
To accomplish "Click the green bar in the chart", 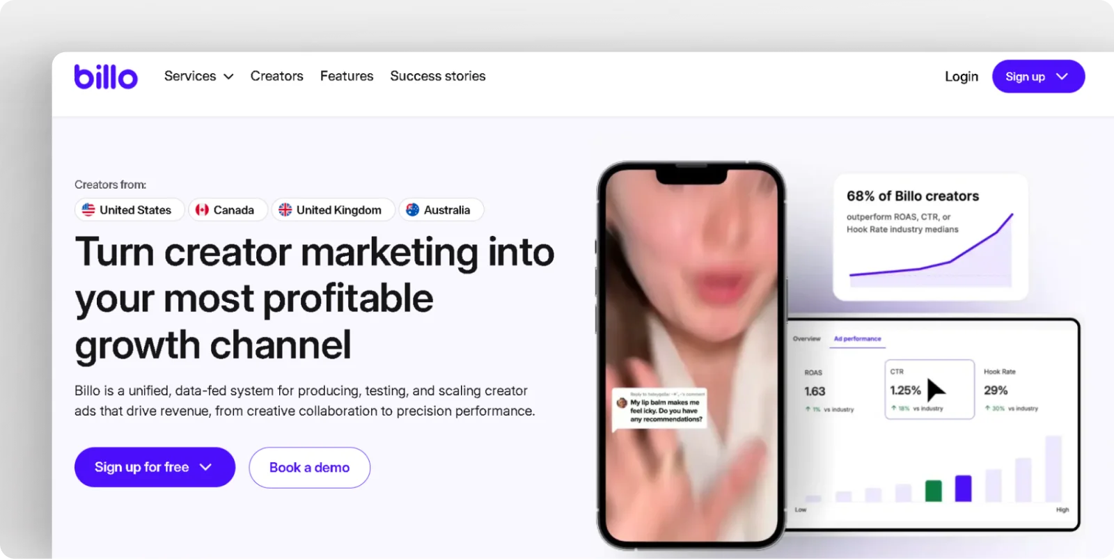I will click(x=933, y=490).
